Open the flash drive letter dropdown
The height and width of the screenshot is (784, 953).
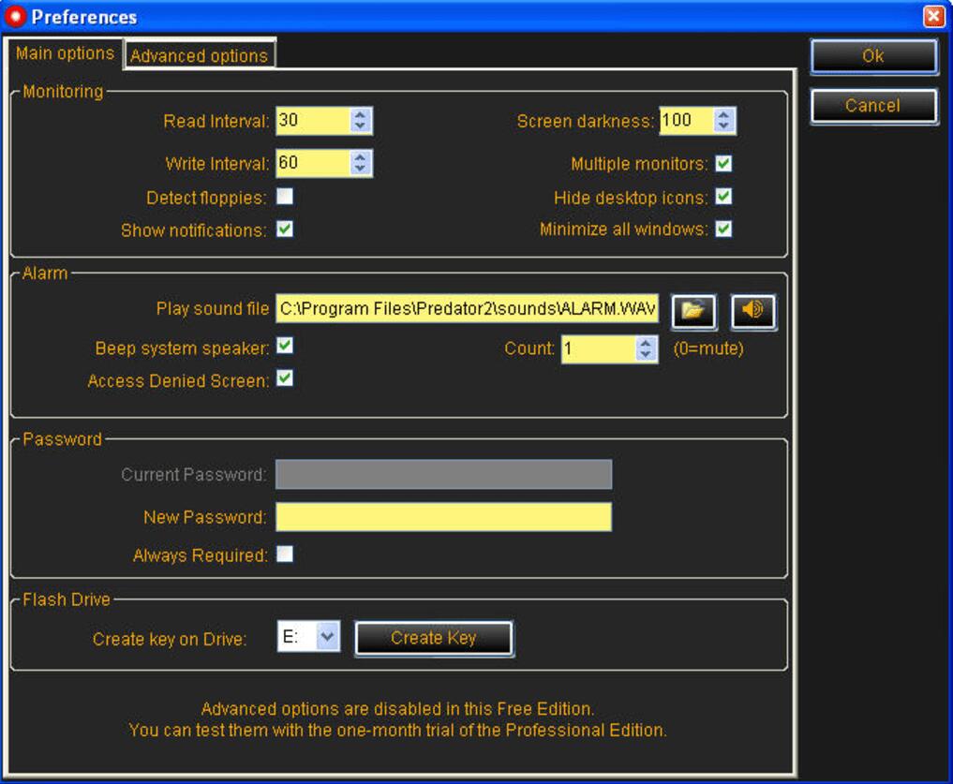pyautogui.click(x=326, y=638)
